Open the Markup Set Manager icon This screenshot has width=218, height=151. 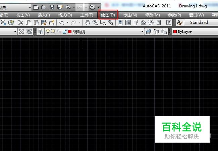tap(151, 22)
